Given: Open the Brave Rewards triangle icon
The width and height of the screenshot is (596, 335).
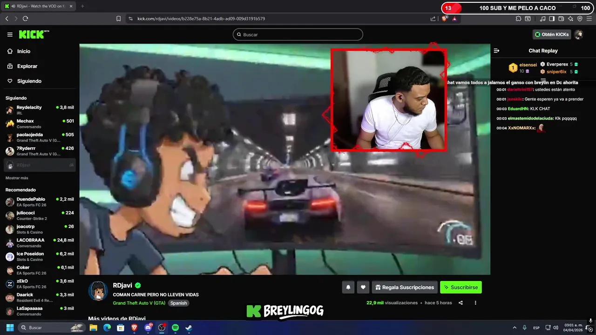Looking at the screenshot, I should click(x=454, y=19).
